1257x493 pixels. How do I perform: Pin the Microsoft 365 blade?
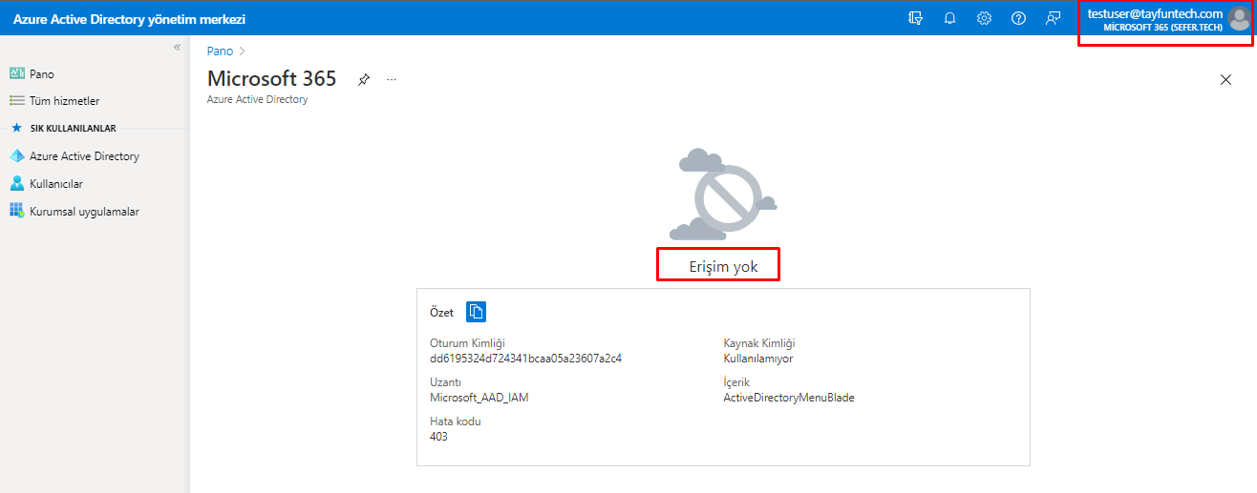pos(363,80)
